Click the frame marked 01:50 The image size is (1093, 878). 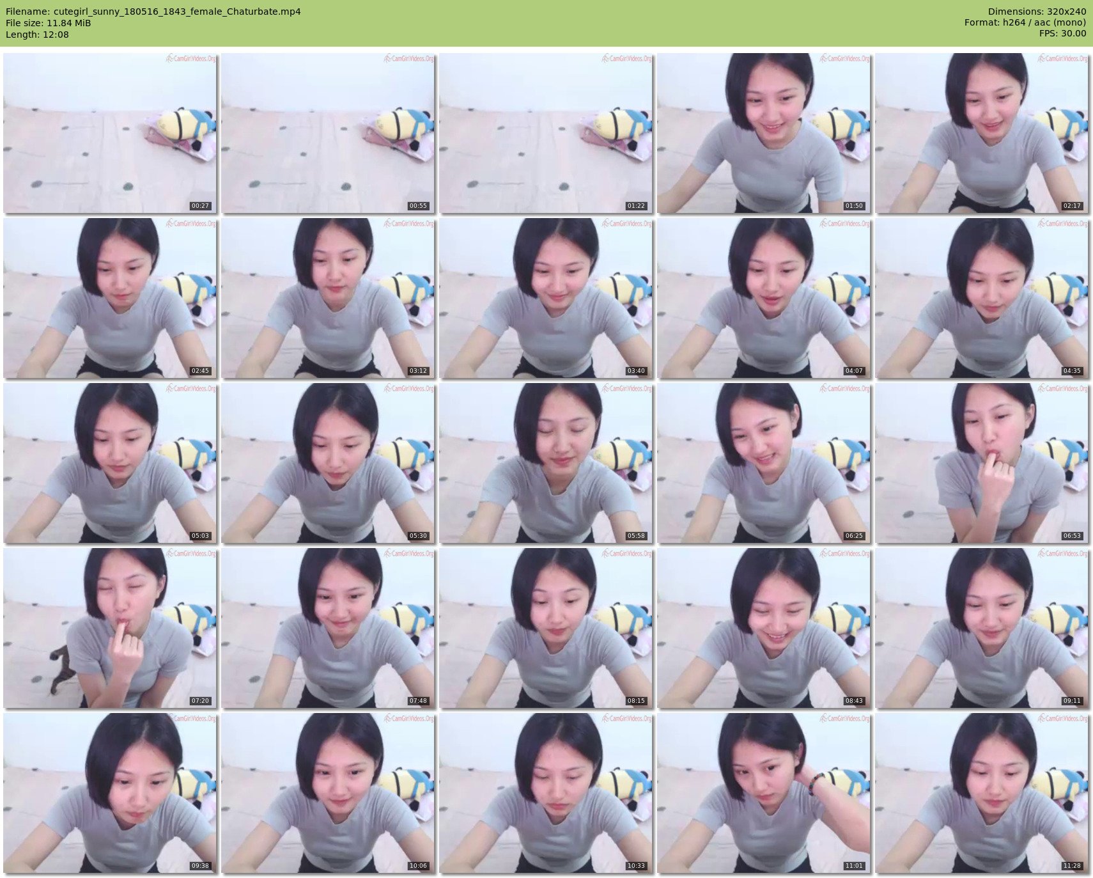click(x=764, y=133)
